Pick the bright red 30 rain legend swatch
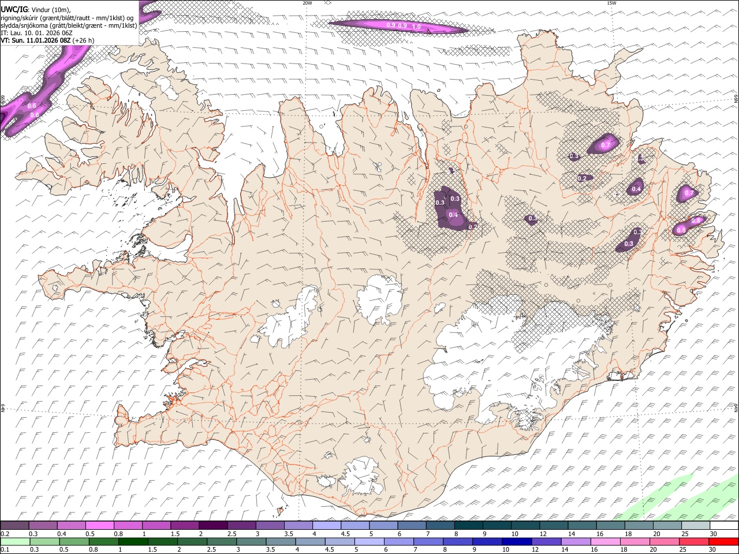This screenshot has height=554, width=739. (723, 541)
